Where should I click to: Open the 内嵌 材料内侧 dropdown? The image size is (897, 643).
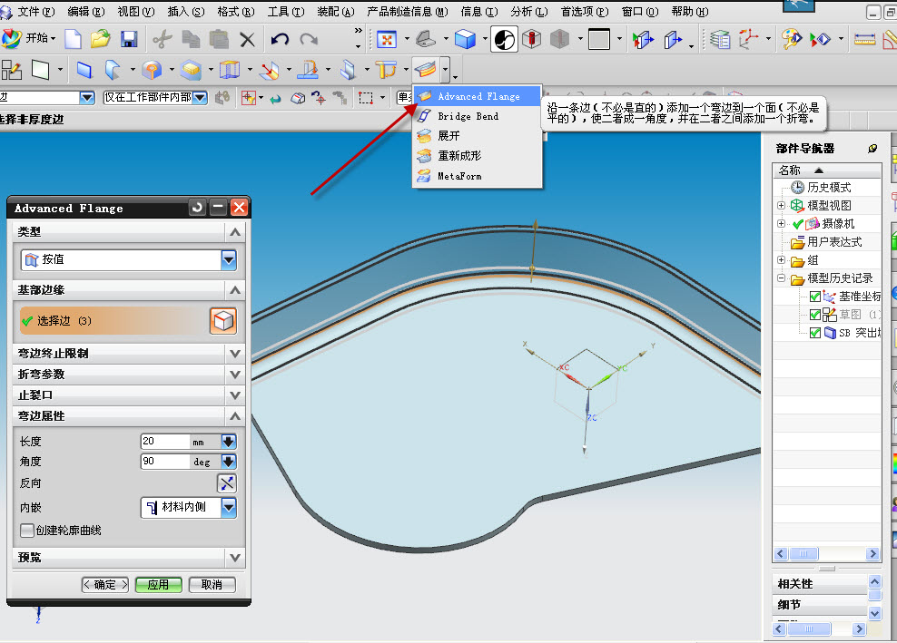(x=229, y=507)
